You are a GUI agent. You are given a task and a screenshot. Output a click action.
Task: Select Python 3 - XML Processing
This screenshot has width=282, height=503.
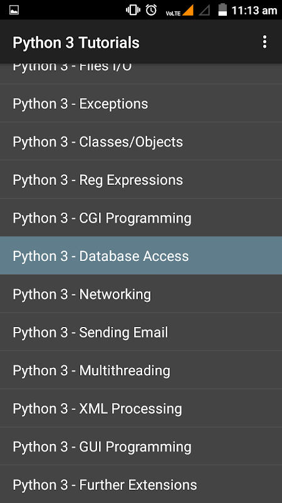click(141, 408)
